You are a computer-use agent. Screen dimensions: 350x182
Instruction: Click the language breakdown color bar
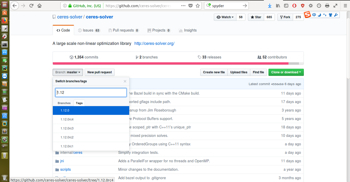pos(178,63)
